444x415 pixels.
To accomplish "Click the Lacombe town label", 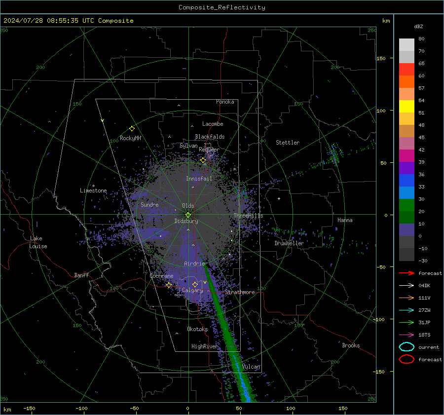I will [x=213, y=124].
